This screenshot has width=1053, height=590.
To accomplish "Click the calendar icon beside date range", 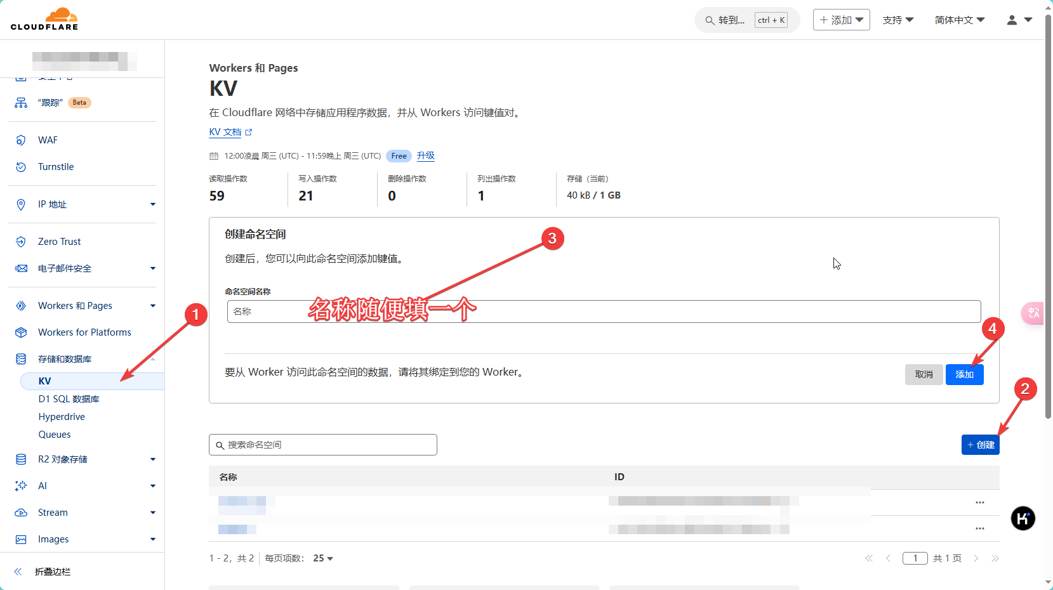I will 214,156.
